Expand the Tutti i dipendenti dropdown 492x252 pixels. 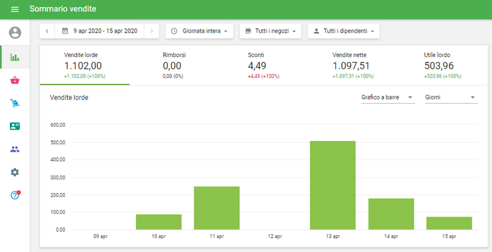(343, 31)
